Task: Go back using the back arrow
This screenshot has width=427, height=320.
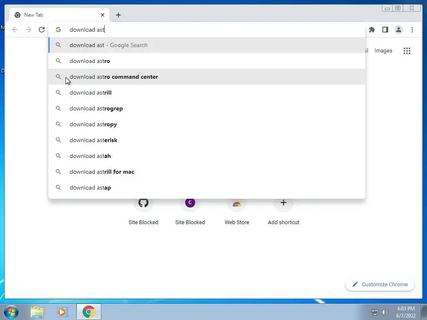Action: (x=15, y=30)
